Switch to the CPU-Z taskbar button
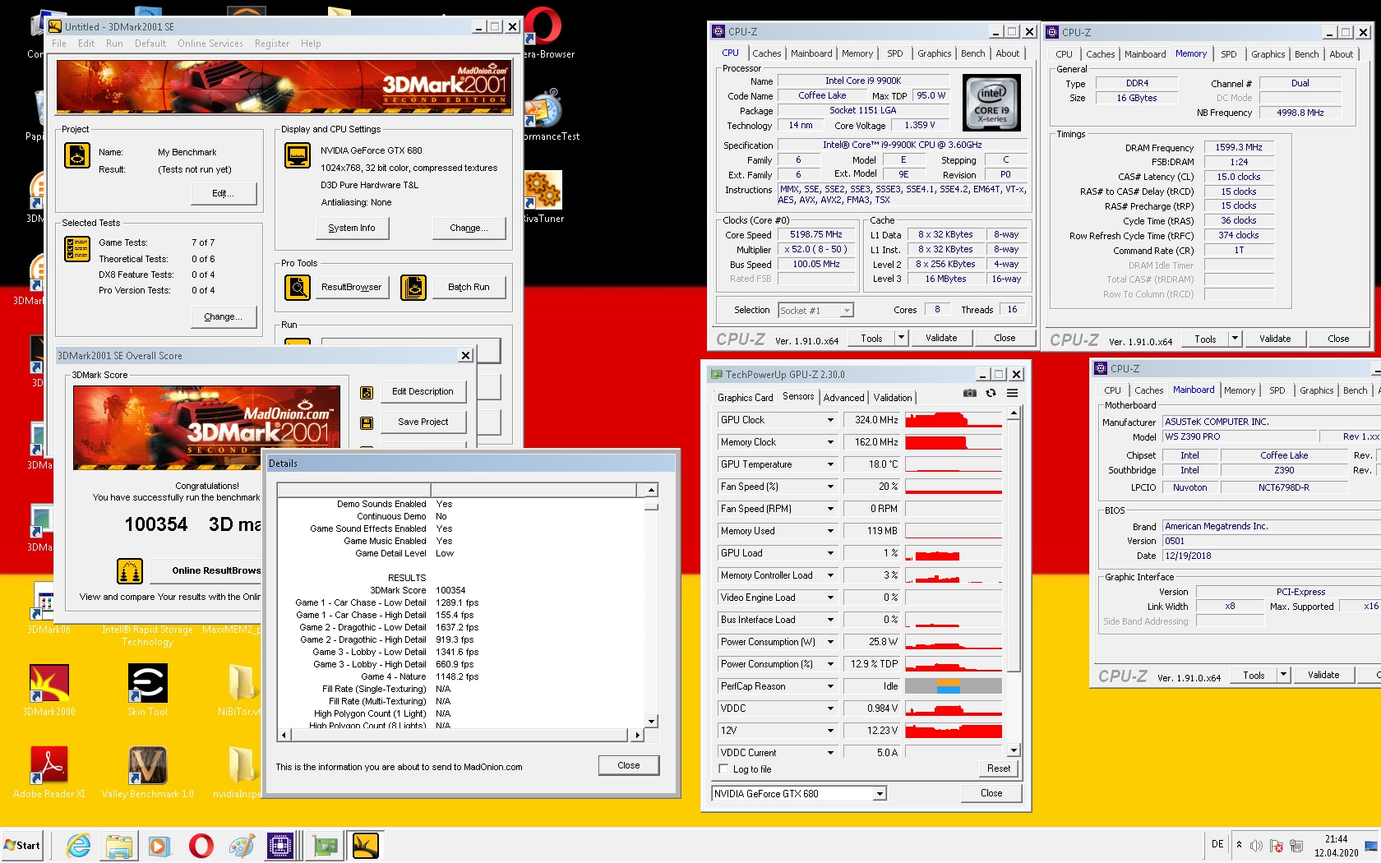 [x=280, y=846]
